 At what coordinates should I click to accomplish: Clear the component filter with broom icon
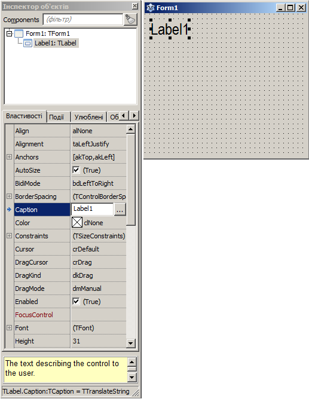(130, 20)
